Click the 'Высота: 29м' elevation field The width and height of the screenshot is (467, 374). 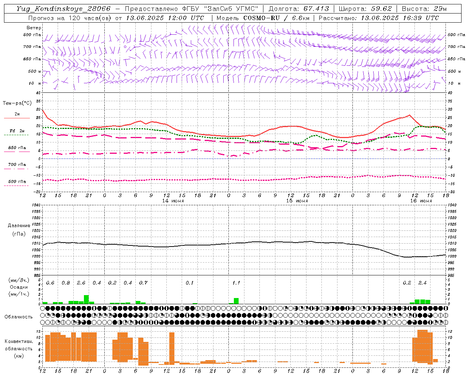tap(424, 9)
